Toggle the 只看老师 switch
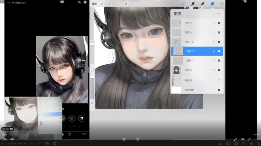Viewport: 261px width, 146px height. pos(11,129)
